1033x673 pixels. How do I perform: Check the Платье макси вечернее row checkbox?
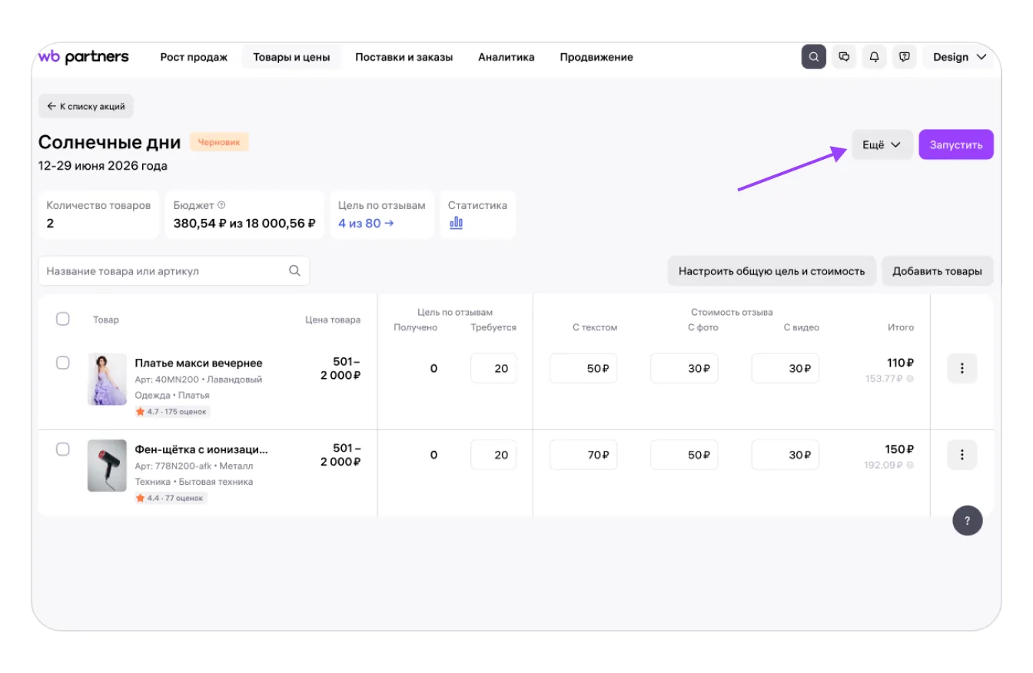click(63, 363)
